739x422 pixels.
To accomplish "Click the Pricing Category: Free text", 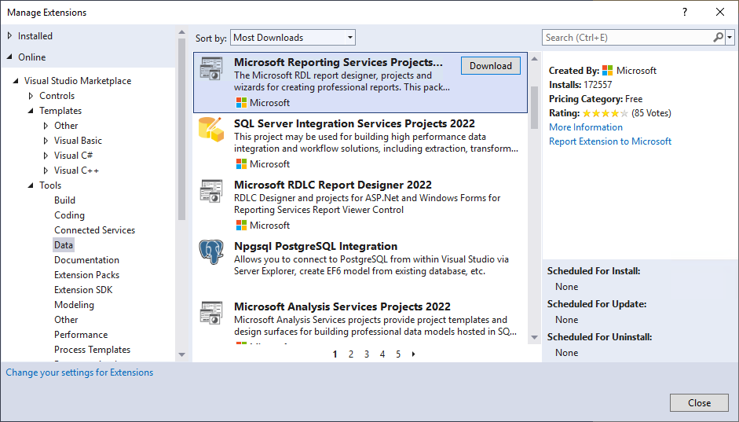I will (x=595, y=99).
